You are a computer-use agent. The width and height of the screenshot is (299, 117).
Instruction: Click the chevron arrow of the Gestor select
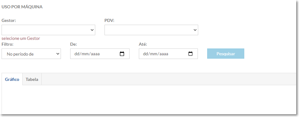[x=92, y=30]
